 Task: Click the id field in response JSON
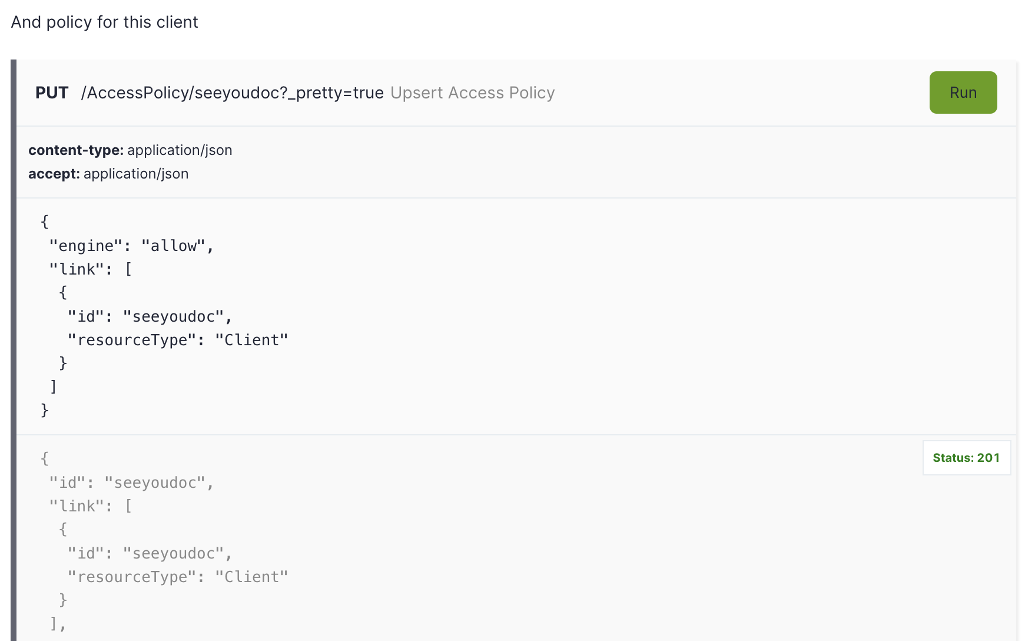[x=71, y=482]
